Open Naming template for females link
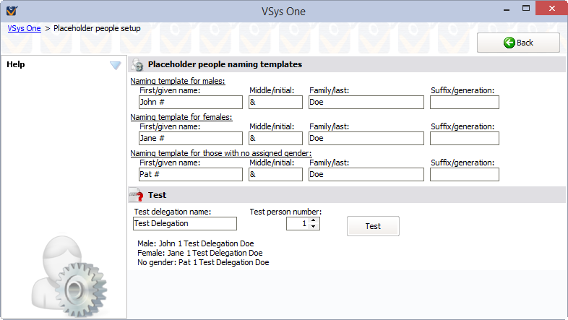The image size is (568, 320). pos(181,117)
